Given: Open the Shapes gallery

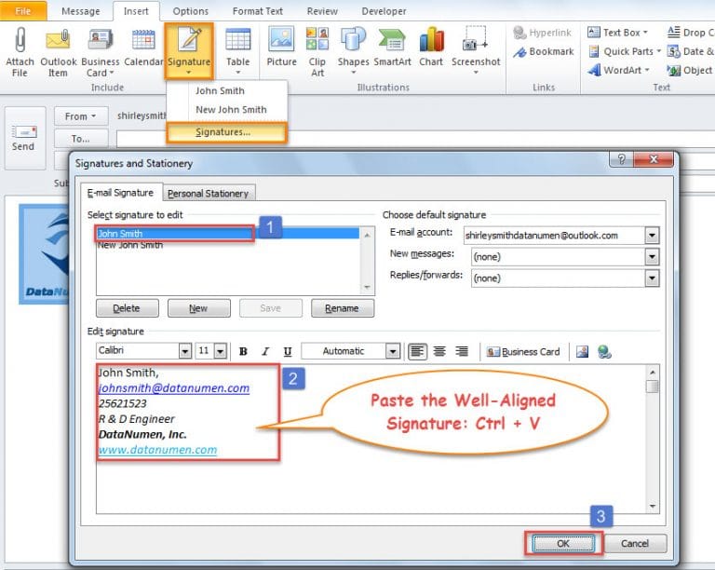Looking at the screenshot, I should point(354,51).
